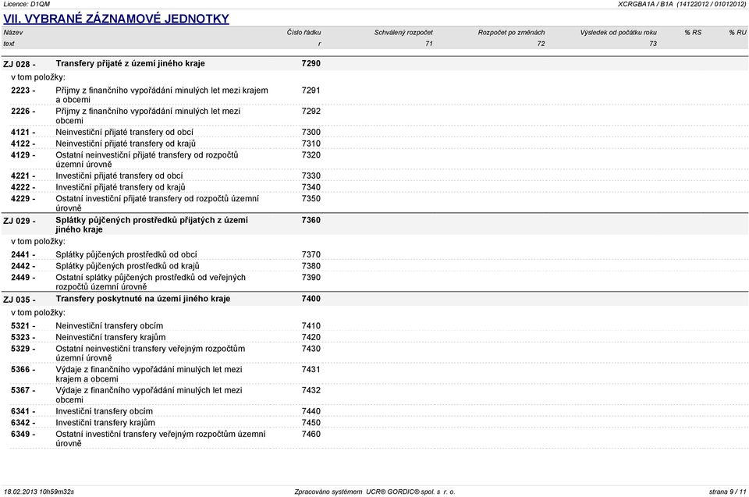Click row number 7330
This screenshot has height=497, width=749.
click(x=311, y=176)
